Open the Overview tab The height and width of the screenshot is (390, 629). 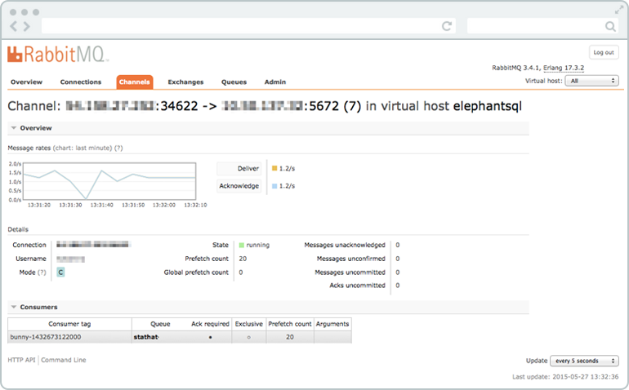pyautogui.click(x=26, y=82)
